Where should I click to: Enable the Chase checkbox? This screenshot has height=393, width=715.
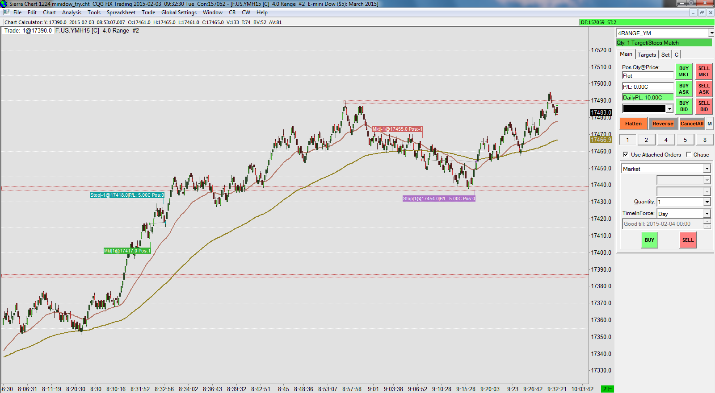(689, 154)
